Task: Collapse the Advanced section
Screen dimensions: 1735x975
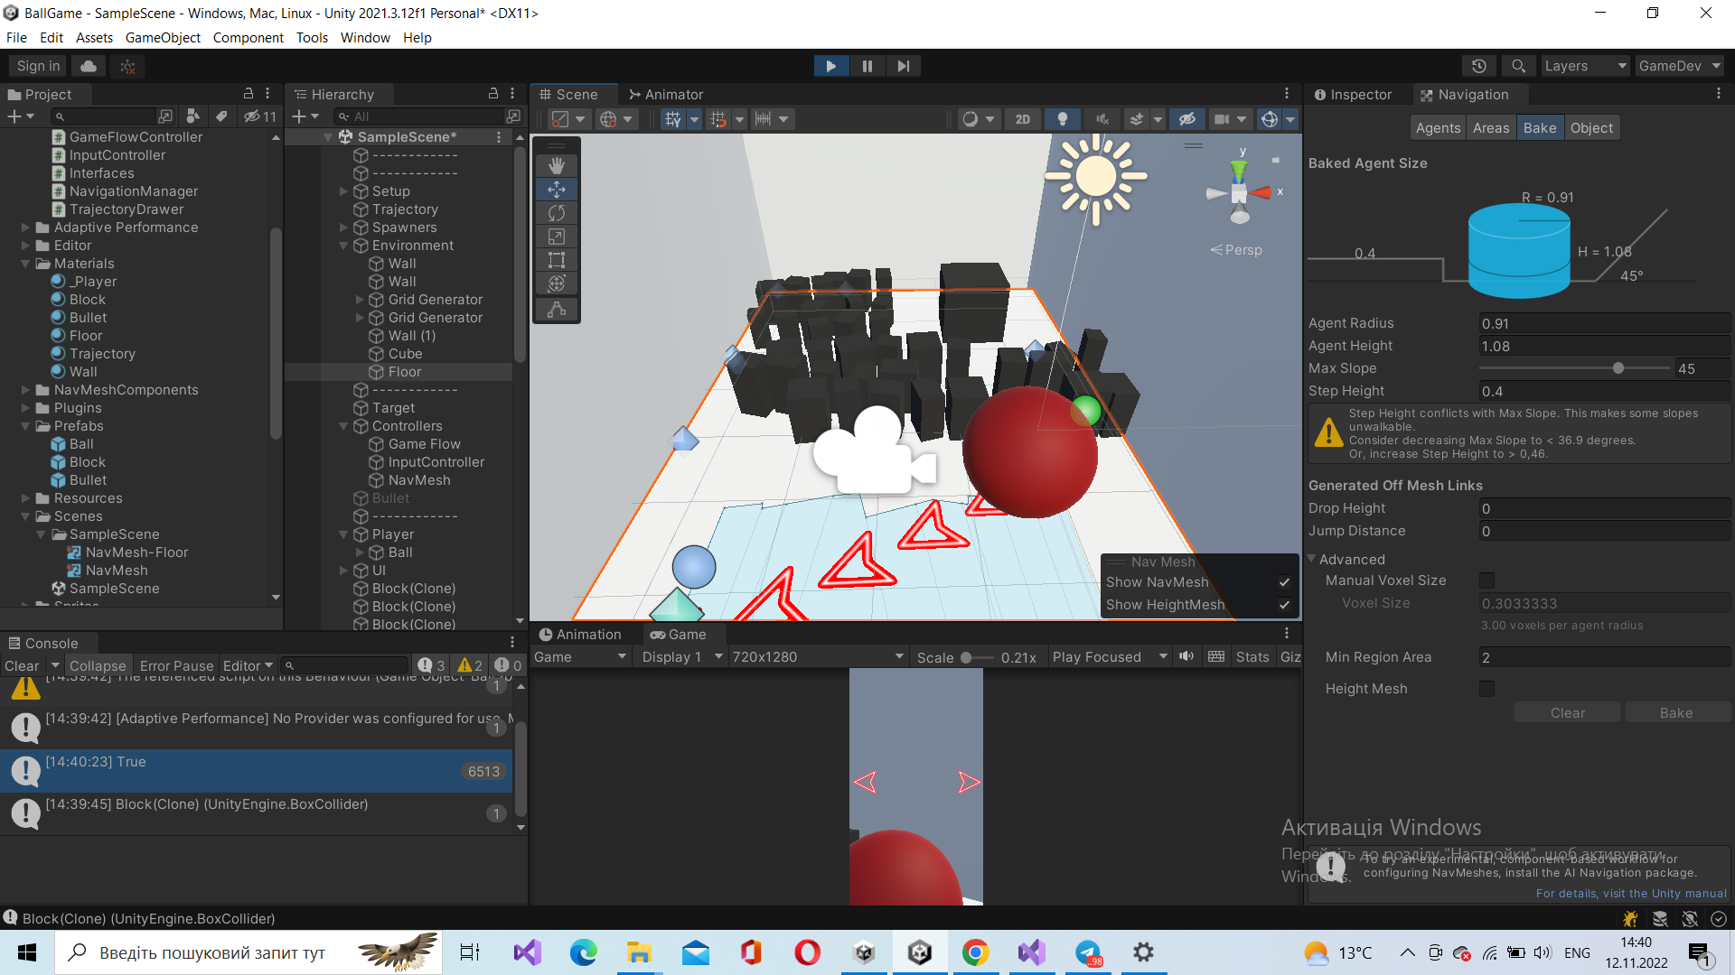Action: (x=1312, y=559)
